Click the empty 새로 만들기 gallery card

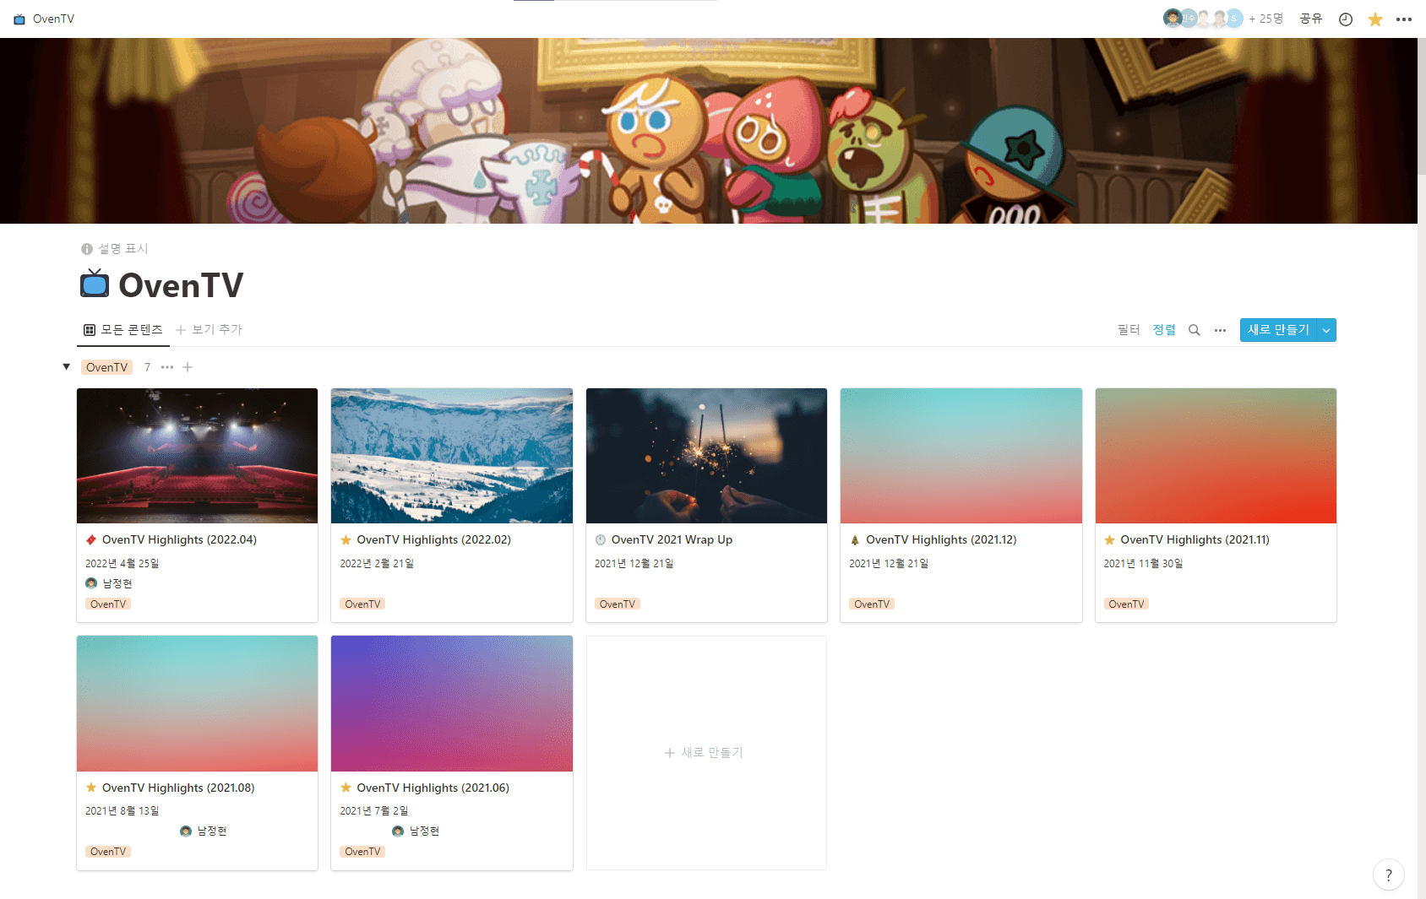[x=706, y=753]
